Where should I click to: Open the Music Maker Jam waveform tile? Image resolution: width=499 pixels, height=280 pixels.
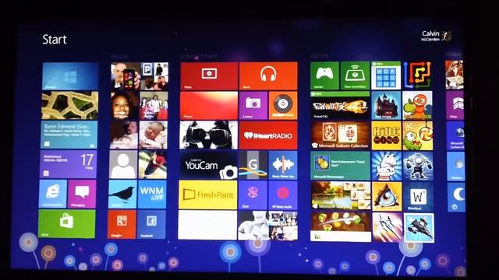(283, 165)
